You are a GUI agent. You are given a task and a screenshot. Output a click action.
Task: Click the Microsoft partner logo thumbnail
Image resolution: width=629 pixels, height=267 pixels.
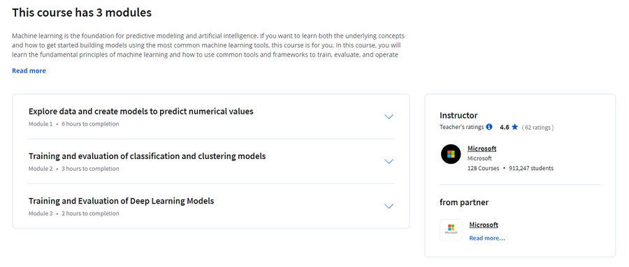click(451, 230)
